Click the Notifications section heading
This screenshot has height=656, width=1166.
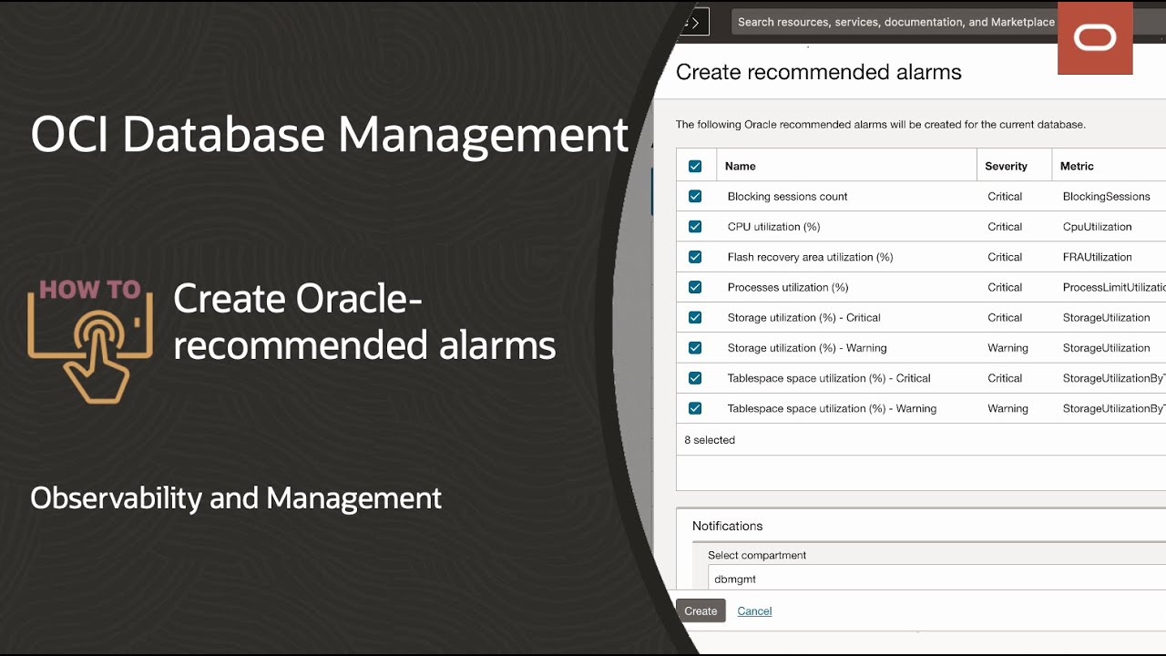coord(727,526)
